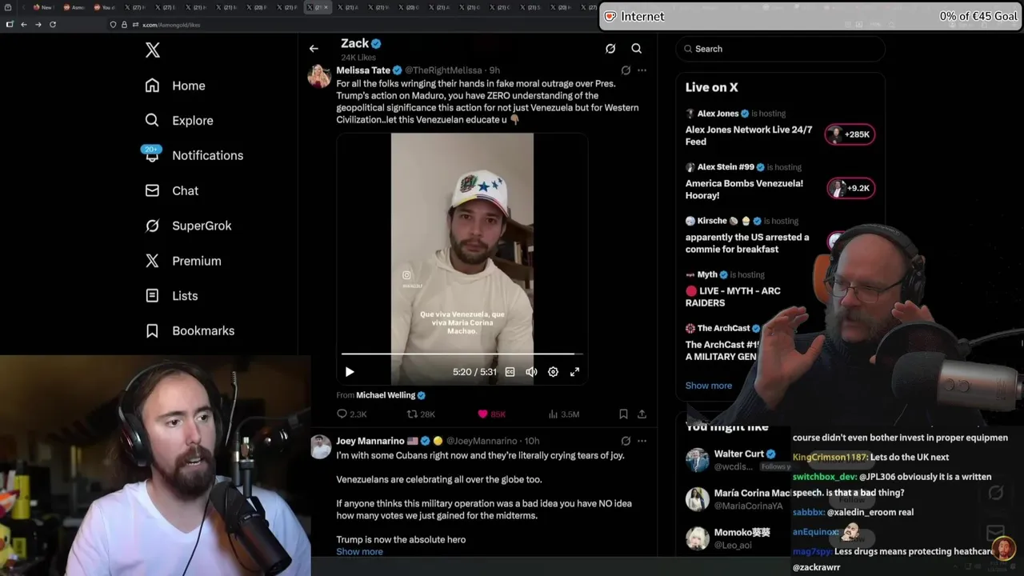This screenshot has height=576, width=1024.
Task: Share Melissa Tate's post
Action: 642,414
